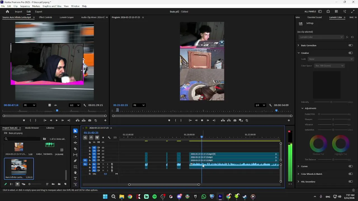
Task: Toggle linked selection in timeline
Action: click(97, 137)
